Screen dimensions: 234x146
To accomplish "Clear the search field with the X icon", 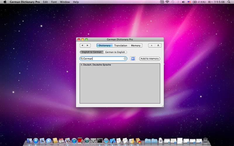I will coord(125,59).
